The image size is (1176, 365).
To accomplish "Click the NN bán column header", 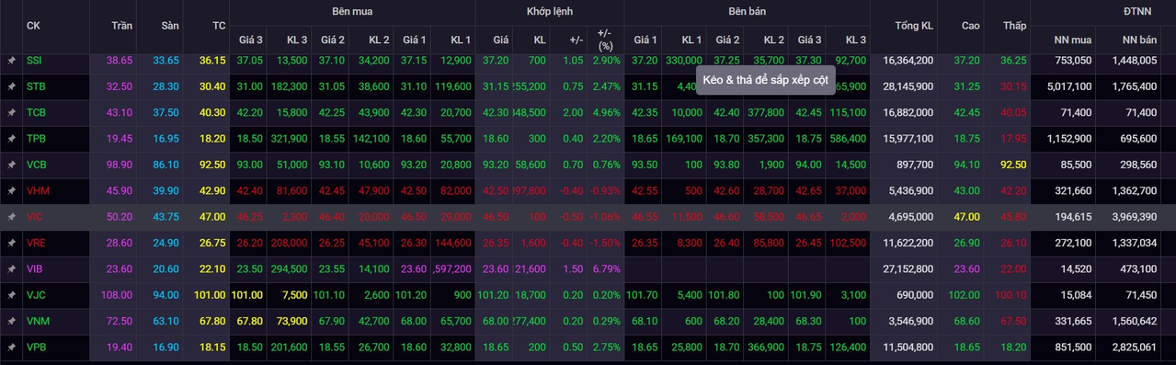I will (1140, 40).
